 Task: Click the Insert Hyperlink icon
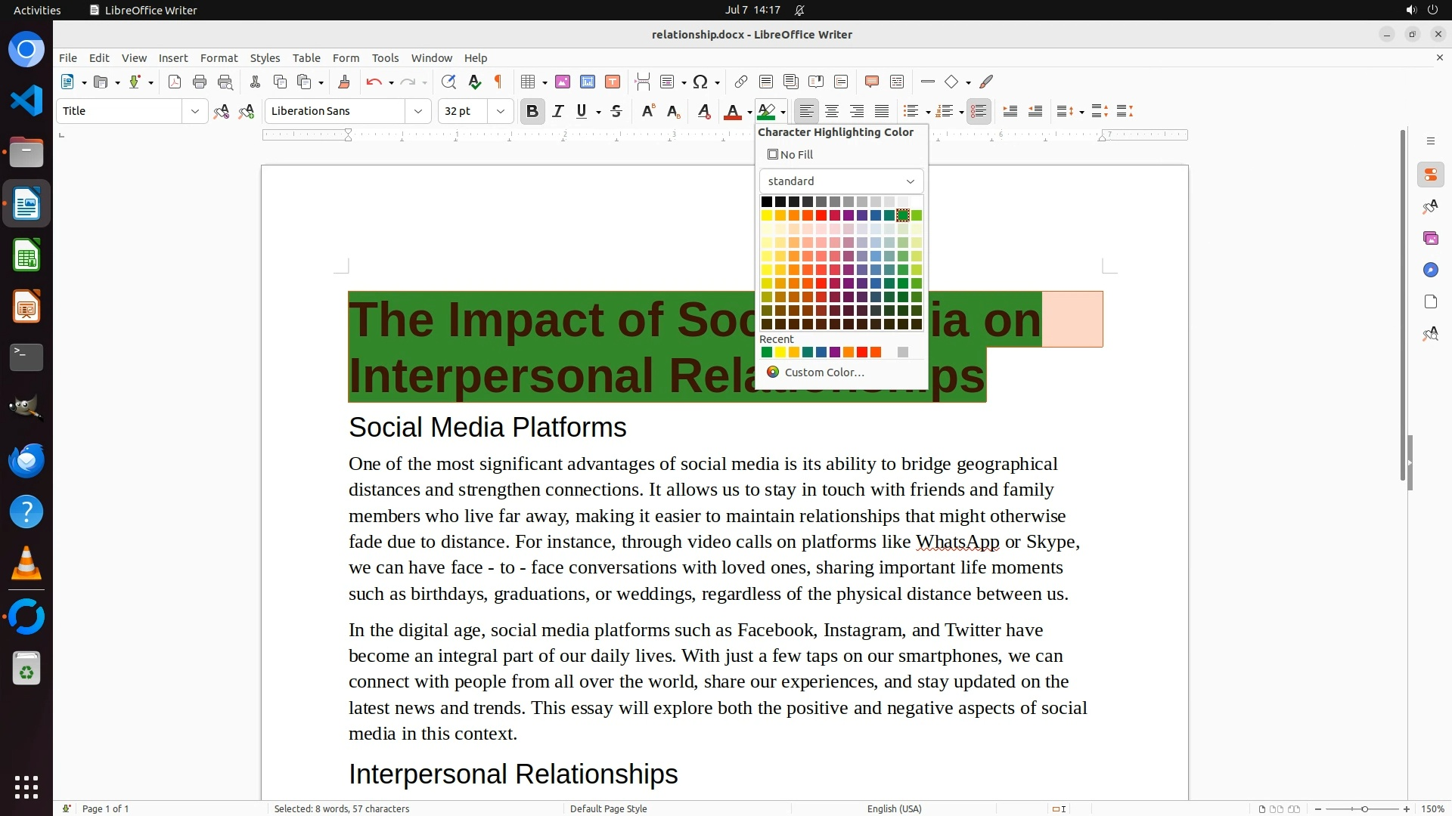pyautogui.click(x=741, y=82)
